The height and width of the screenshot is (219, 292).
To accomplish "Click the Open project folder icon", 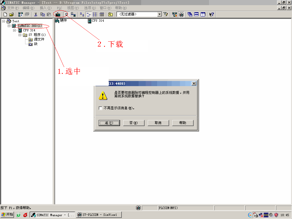I will (11, 14).
